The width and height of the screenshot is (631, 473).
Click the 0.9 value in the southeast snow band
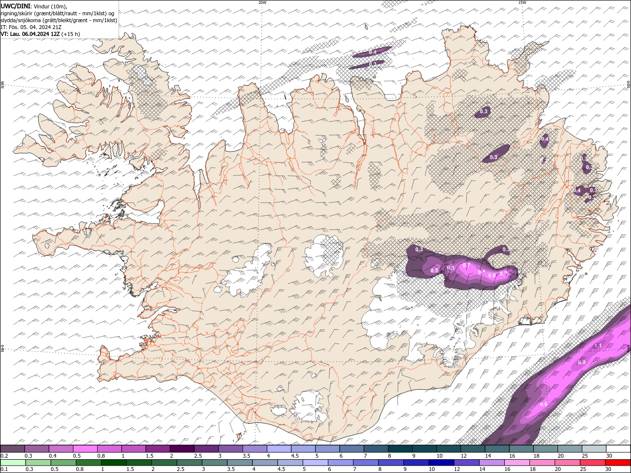(581, 362)
